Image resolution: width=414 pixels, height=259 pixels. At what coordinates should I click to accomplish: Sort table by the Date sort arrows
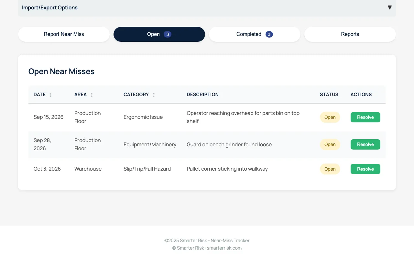(x=50, y=95)
